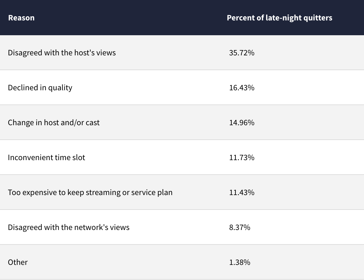
Task: Select 'Change in host and/or cast' text
Action: [54, 123]
